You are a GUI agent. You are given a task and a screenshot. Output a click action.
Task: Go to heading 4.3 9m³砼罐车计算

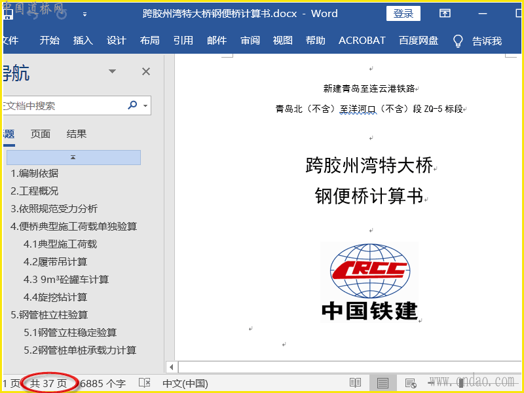pos(66,280)
